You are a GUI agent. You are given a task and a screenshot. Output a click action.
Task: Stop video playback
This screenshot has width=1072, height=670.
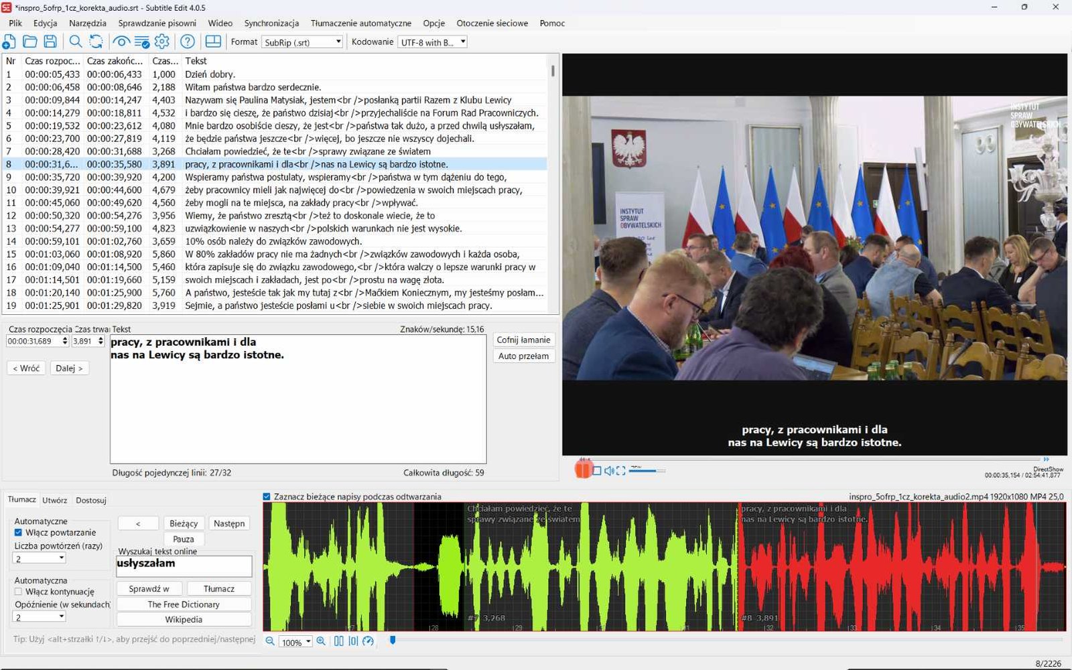coord(597,471)
